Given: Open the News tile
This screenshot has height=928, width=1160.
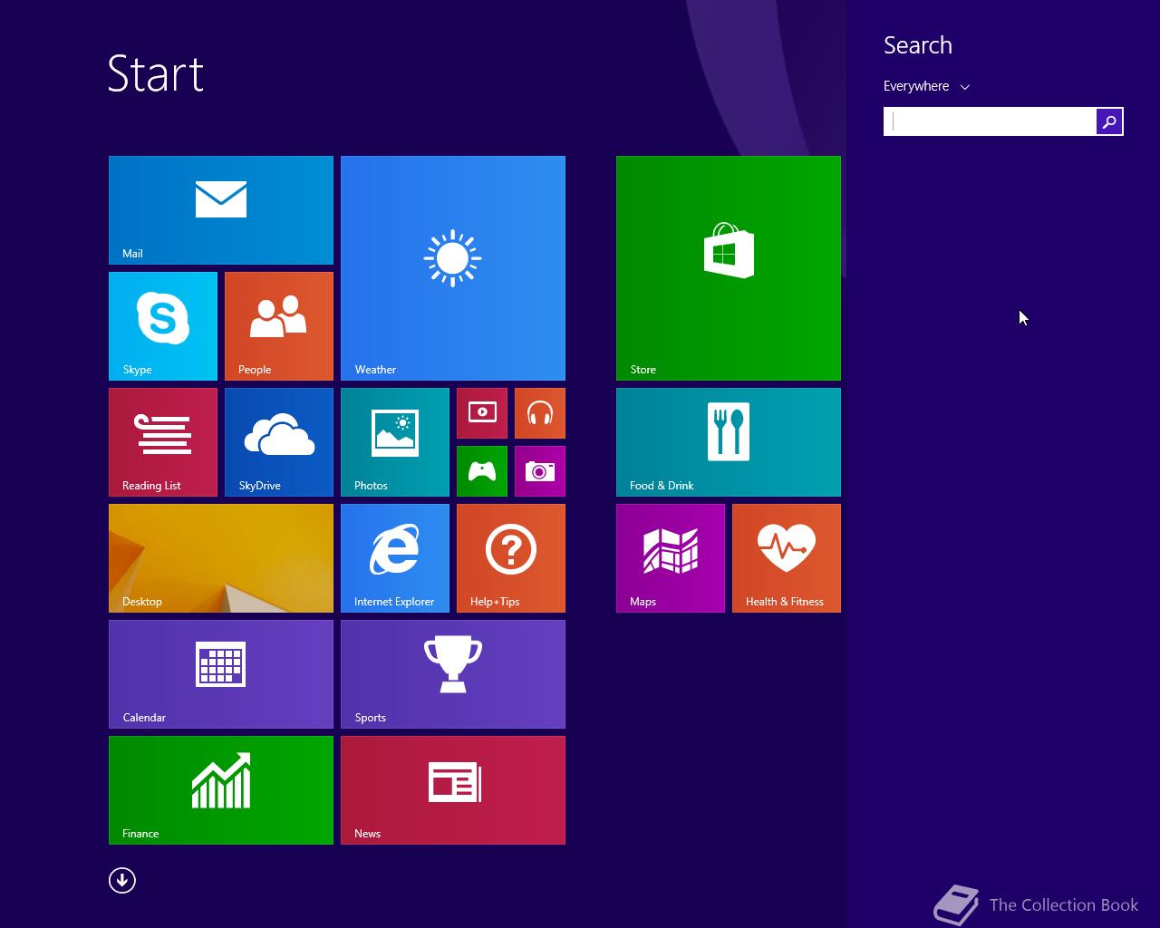Looking at the screenshot, I should (453, 790).
